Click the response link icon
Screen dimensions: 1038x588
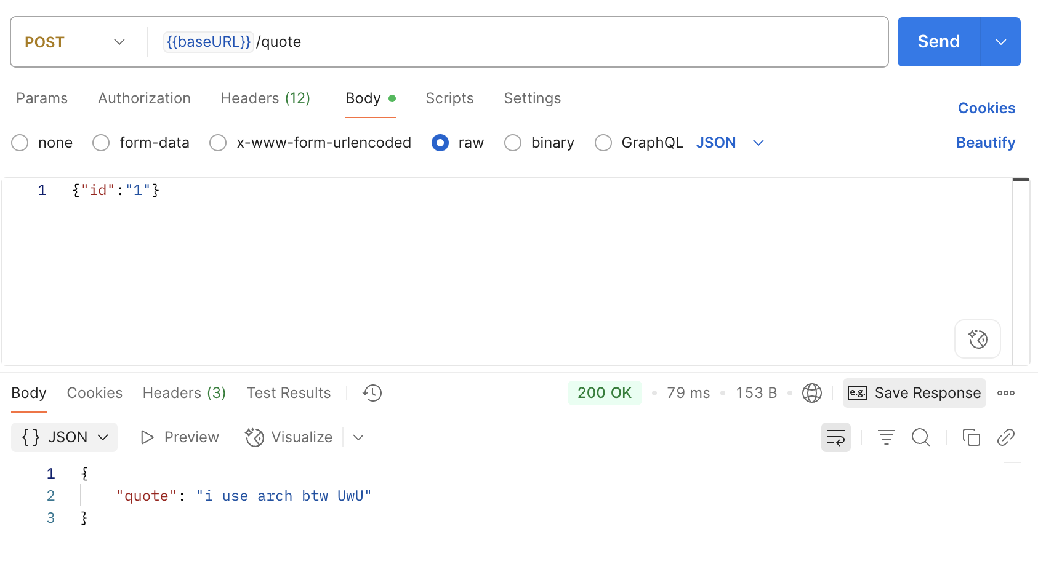pos(1005,437)
